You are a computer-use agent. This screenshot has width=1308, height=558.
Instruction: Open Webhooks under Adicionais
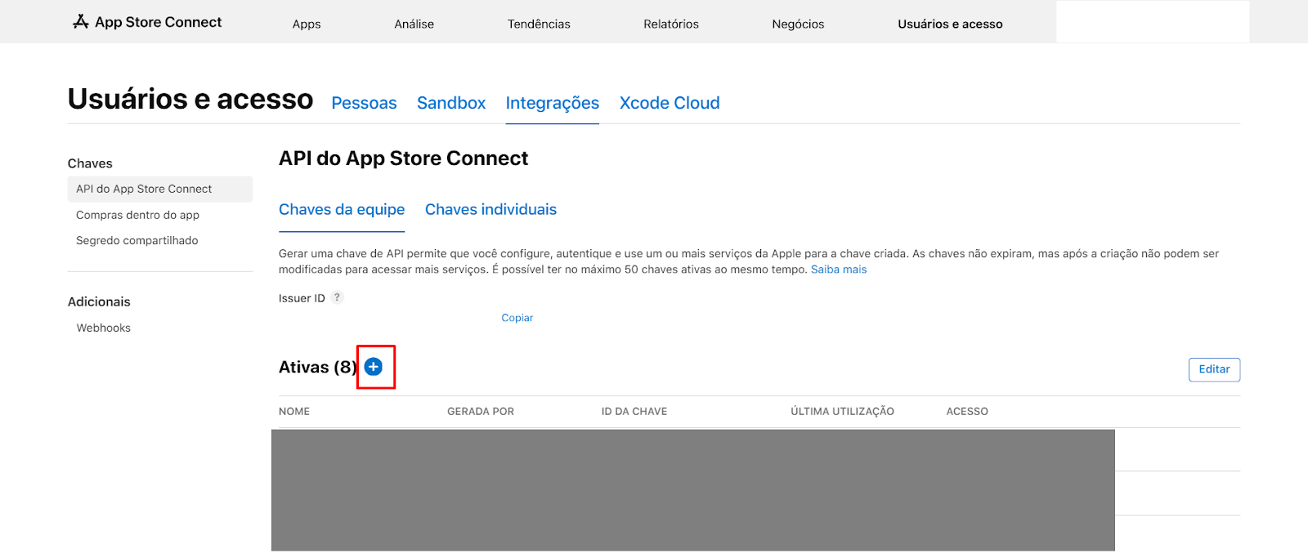coord(104,328)
